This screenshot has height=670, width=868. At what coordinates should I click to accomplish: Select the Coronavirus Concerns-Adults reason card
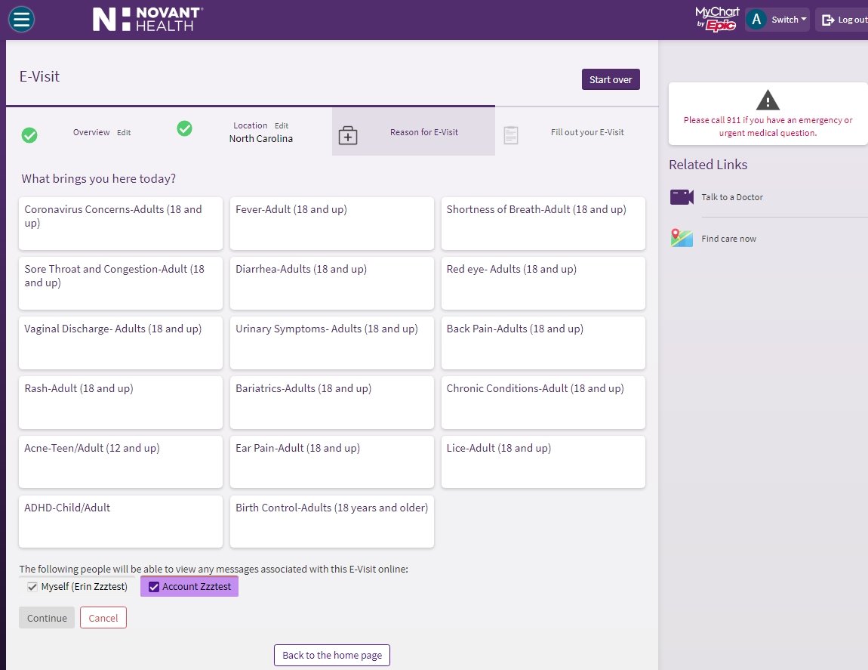(120, 223)
